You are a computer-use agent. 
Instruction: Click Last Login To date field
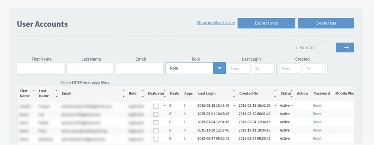[264, 69]
